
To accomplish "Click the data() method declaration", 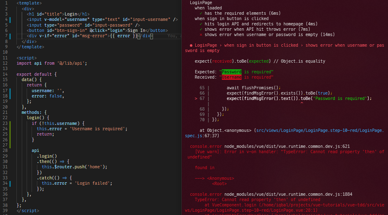I will pos(32,79).
